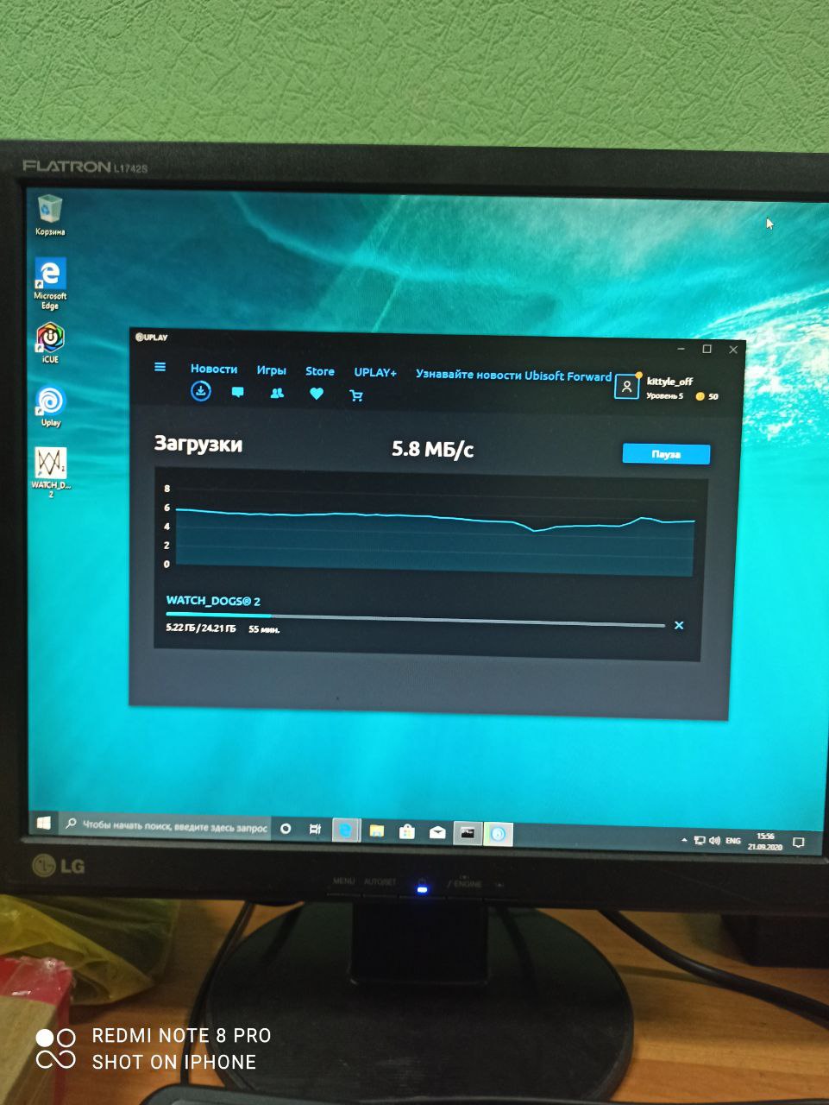Screen dimensions: 829x1105
Task: Open the chat bubble icon
Action: (x=238, y=392)
